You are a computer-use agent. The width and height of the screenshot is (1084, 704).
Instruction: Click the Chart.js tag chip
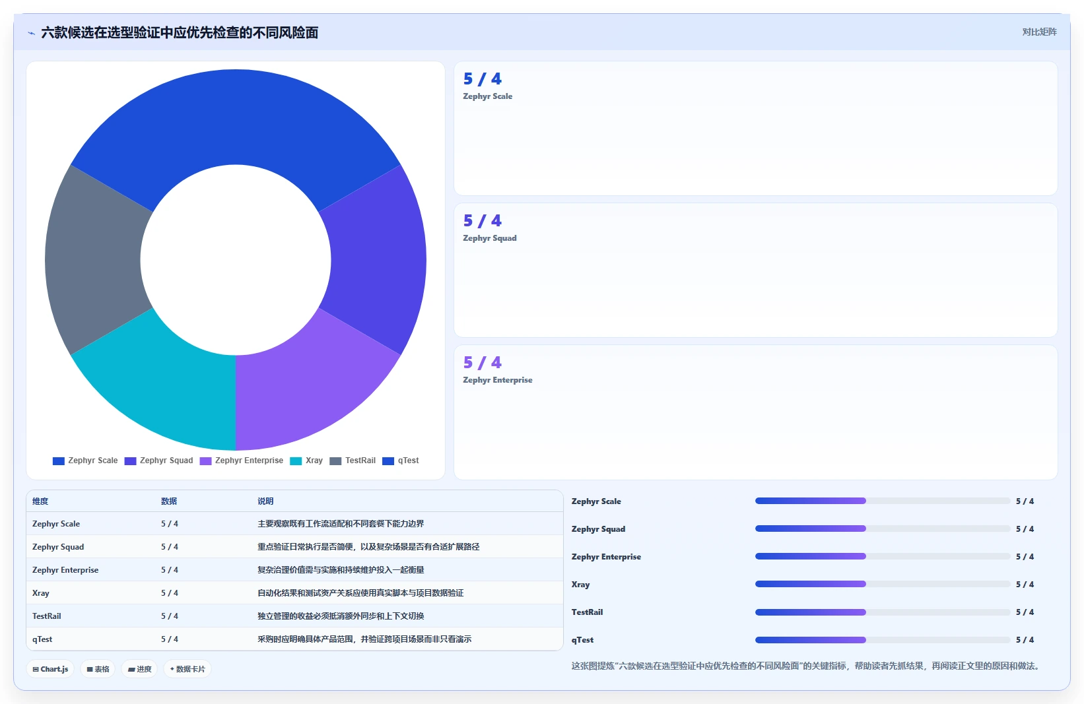(50, 669)
